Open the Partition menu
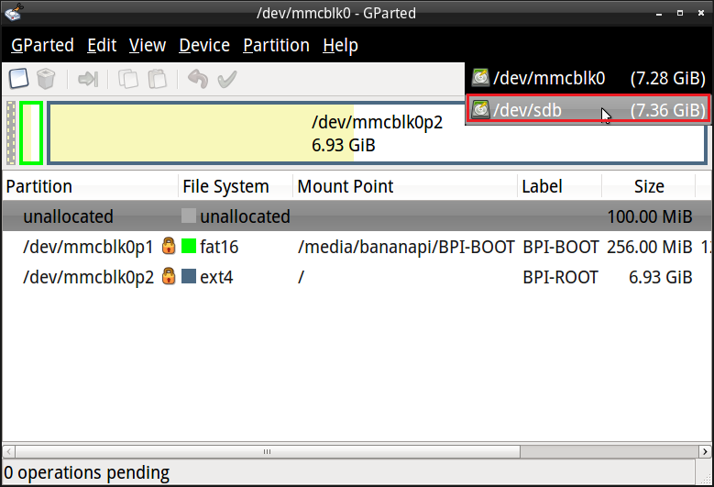The image size is (714, 487). pos(276,45)
